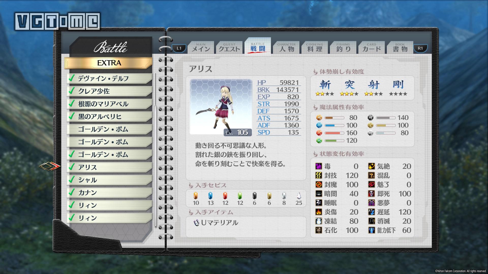Click the checkmark beside クレア少佐 entry
Image resolution: width=488 pixels, height=274 pixels.
pos(72,91)
